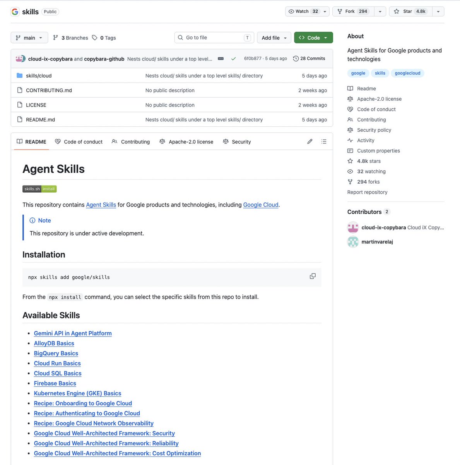Image resolution: width=460 pixels, height=465 pixels.
Task: Focus the Go to file search
Action: click(x=214, y=38)
